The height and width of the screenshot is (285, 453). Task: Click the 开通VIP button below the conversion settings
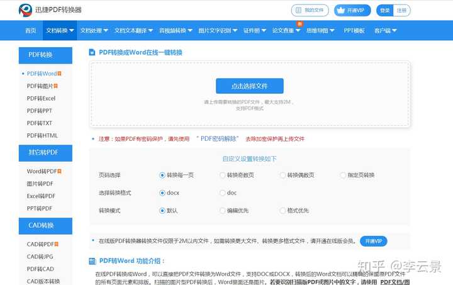pyautogui.click(x=374, y=241)
